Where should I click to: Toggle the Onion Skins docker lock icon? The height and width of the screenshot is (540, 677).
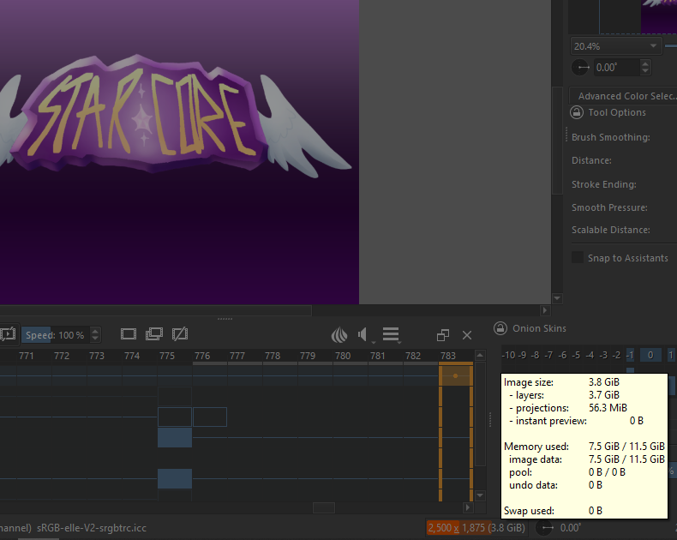click(x=500, y=328)
